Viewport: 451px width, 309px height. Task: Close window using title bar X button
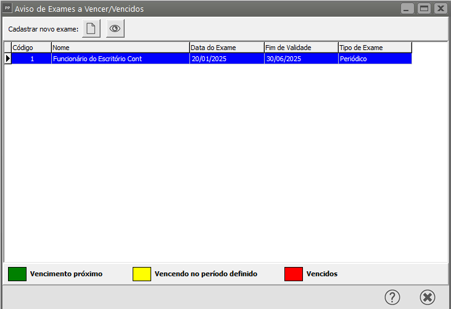click(440, 9)
